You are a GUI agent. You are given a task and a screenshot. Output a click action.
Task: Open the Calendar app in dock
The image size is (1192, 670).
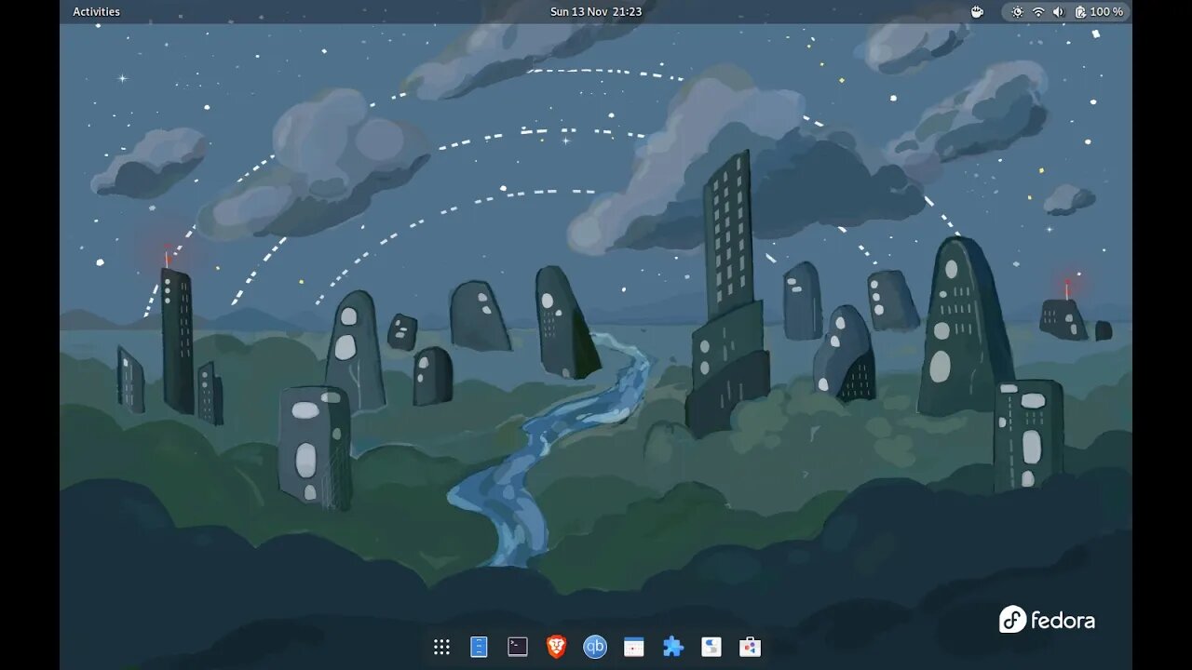(x=634, y=647)
